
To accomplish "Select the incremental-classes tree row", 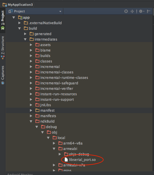I will click(x=79, y=72).
